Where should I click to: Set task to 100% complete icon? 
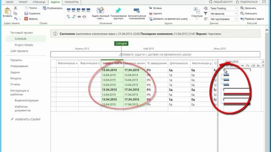click(x=88, y=10)
